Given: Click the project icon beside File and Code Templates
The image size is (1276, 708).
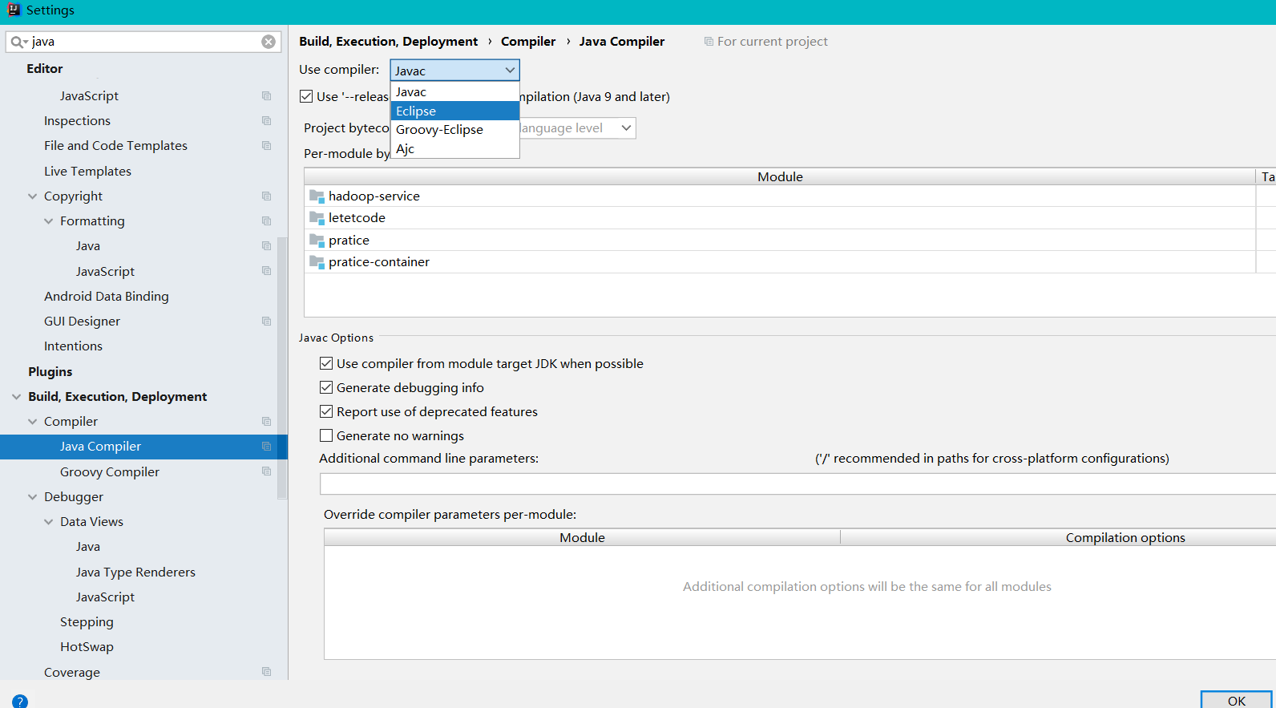Looking at the screenshot, I should pyautogui.click(x=266, y=145).
